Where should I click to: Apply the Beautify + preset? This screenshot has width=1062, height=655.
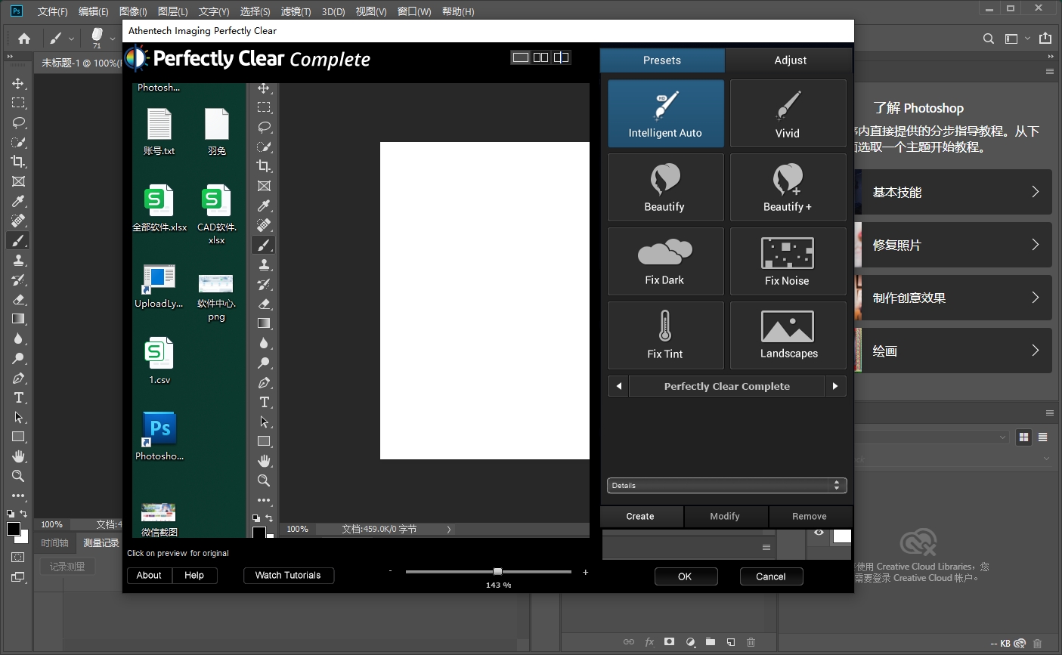788,187
